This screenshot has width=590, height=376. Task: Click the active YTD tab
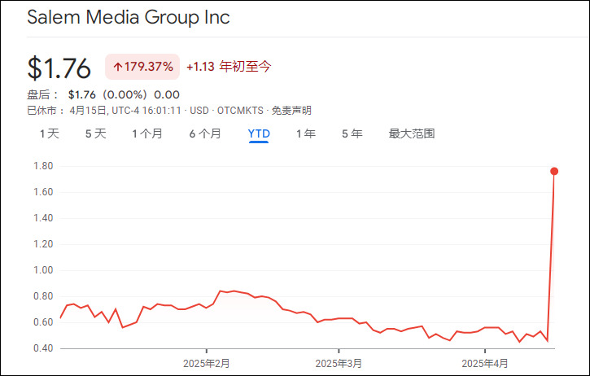click(x=259, y=133)
